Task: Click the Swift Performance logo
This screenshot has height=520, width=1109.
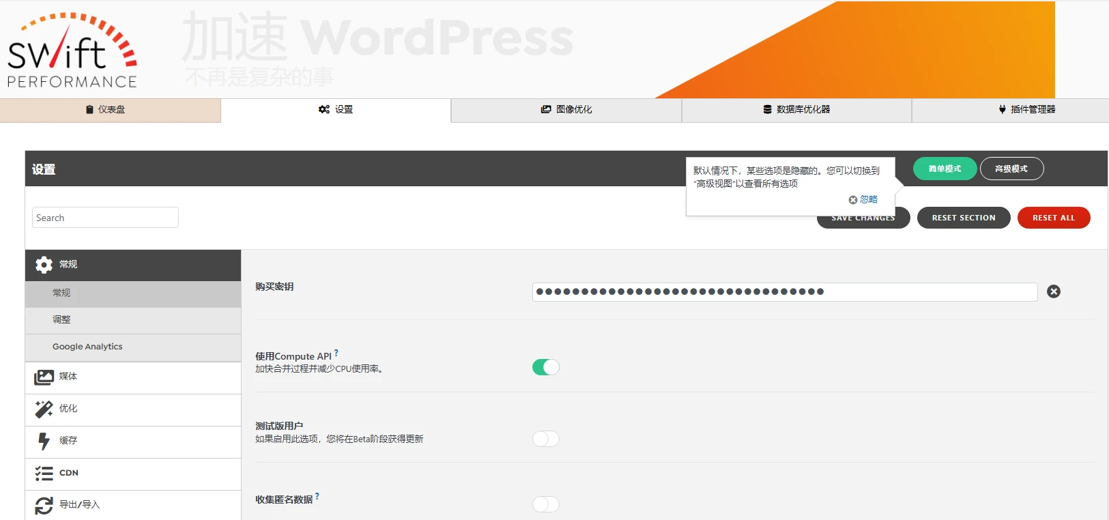Action: point(72,50)
